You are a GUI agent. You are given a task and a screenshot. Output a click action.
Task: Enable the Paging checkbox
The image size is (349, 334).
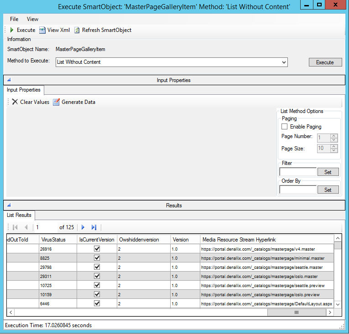(285, 127)
